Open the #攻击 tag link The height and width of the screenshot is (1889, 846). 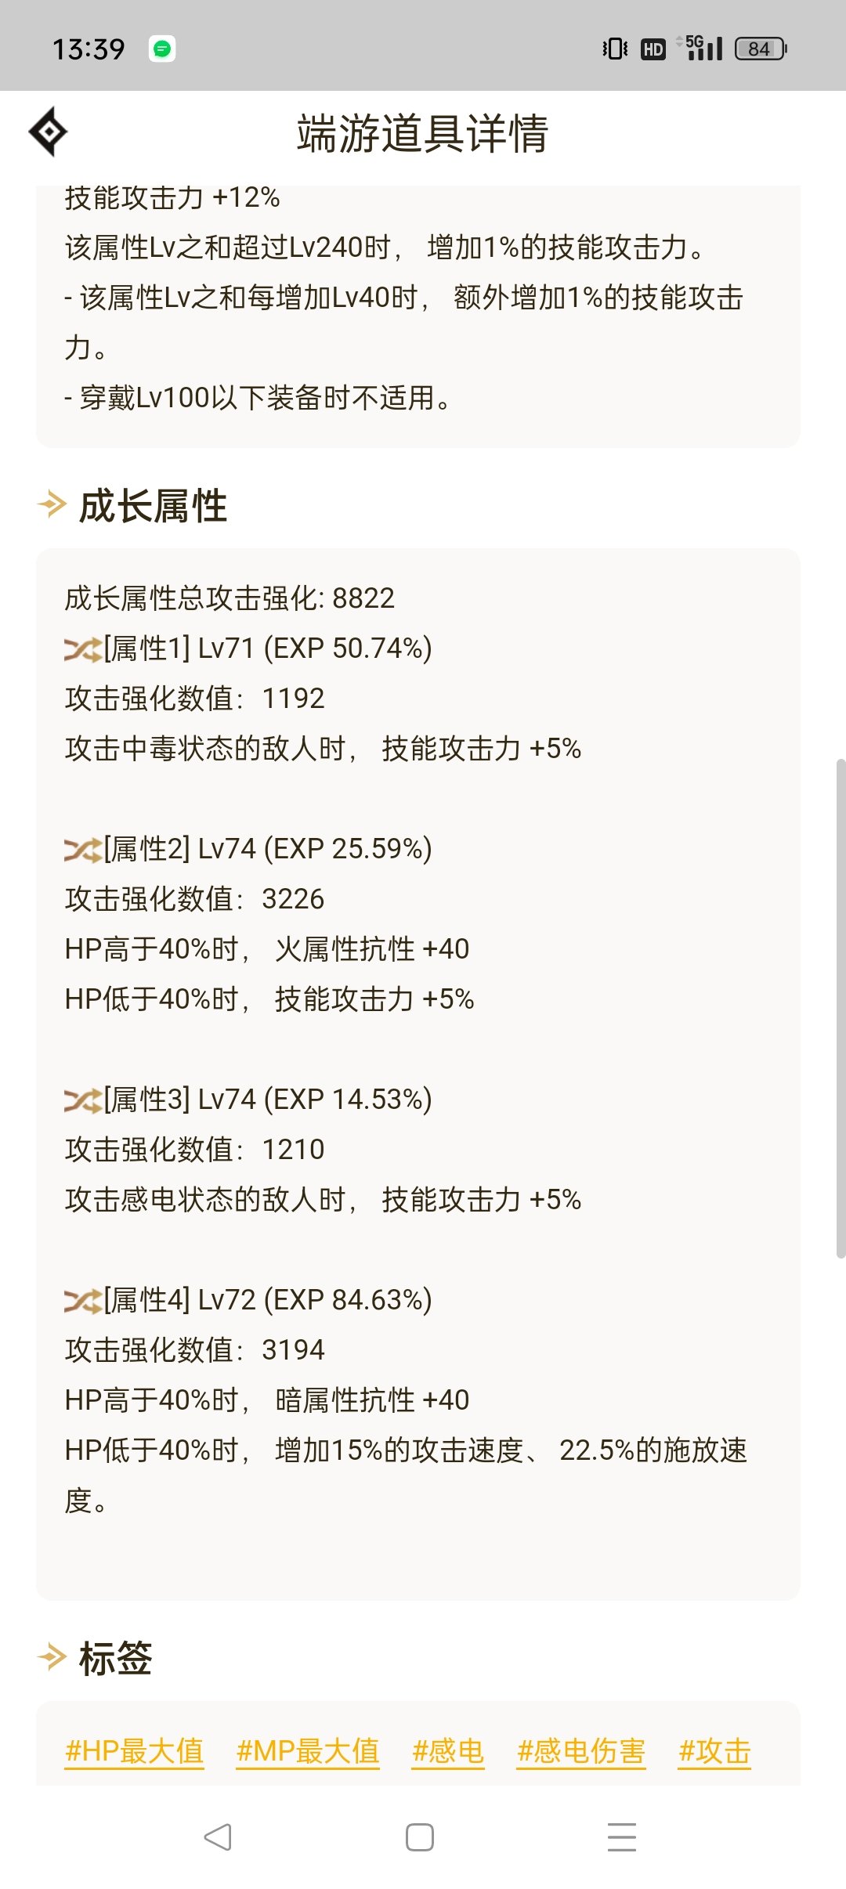click(714, 1750)
